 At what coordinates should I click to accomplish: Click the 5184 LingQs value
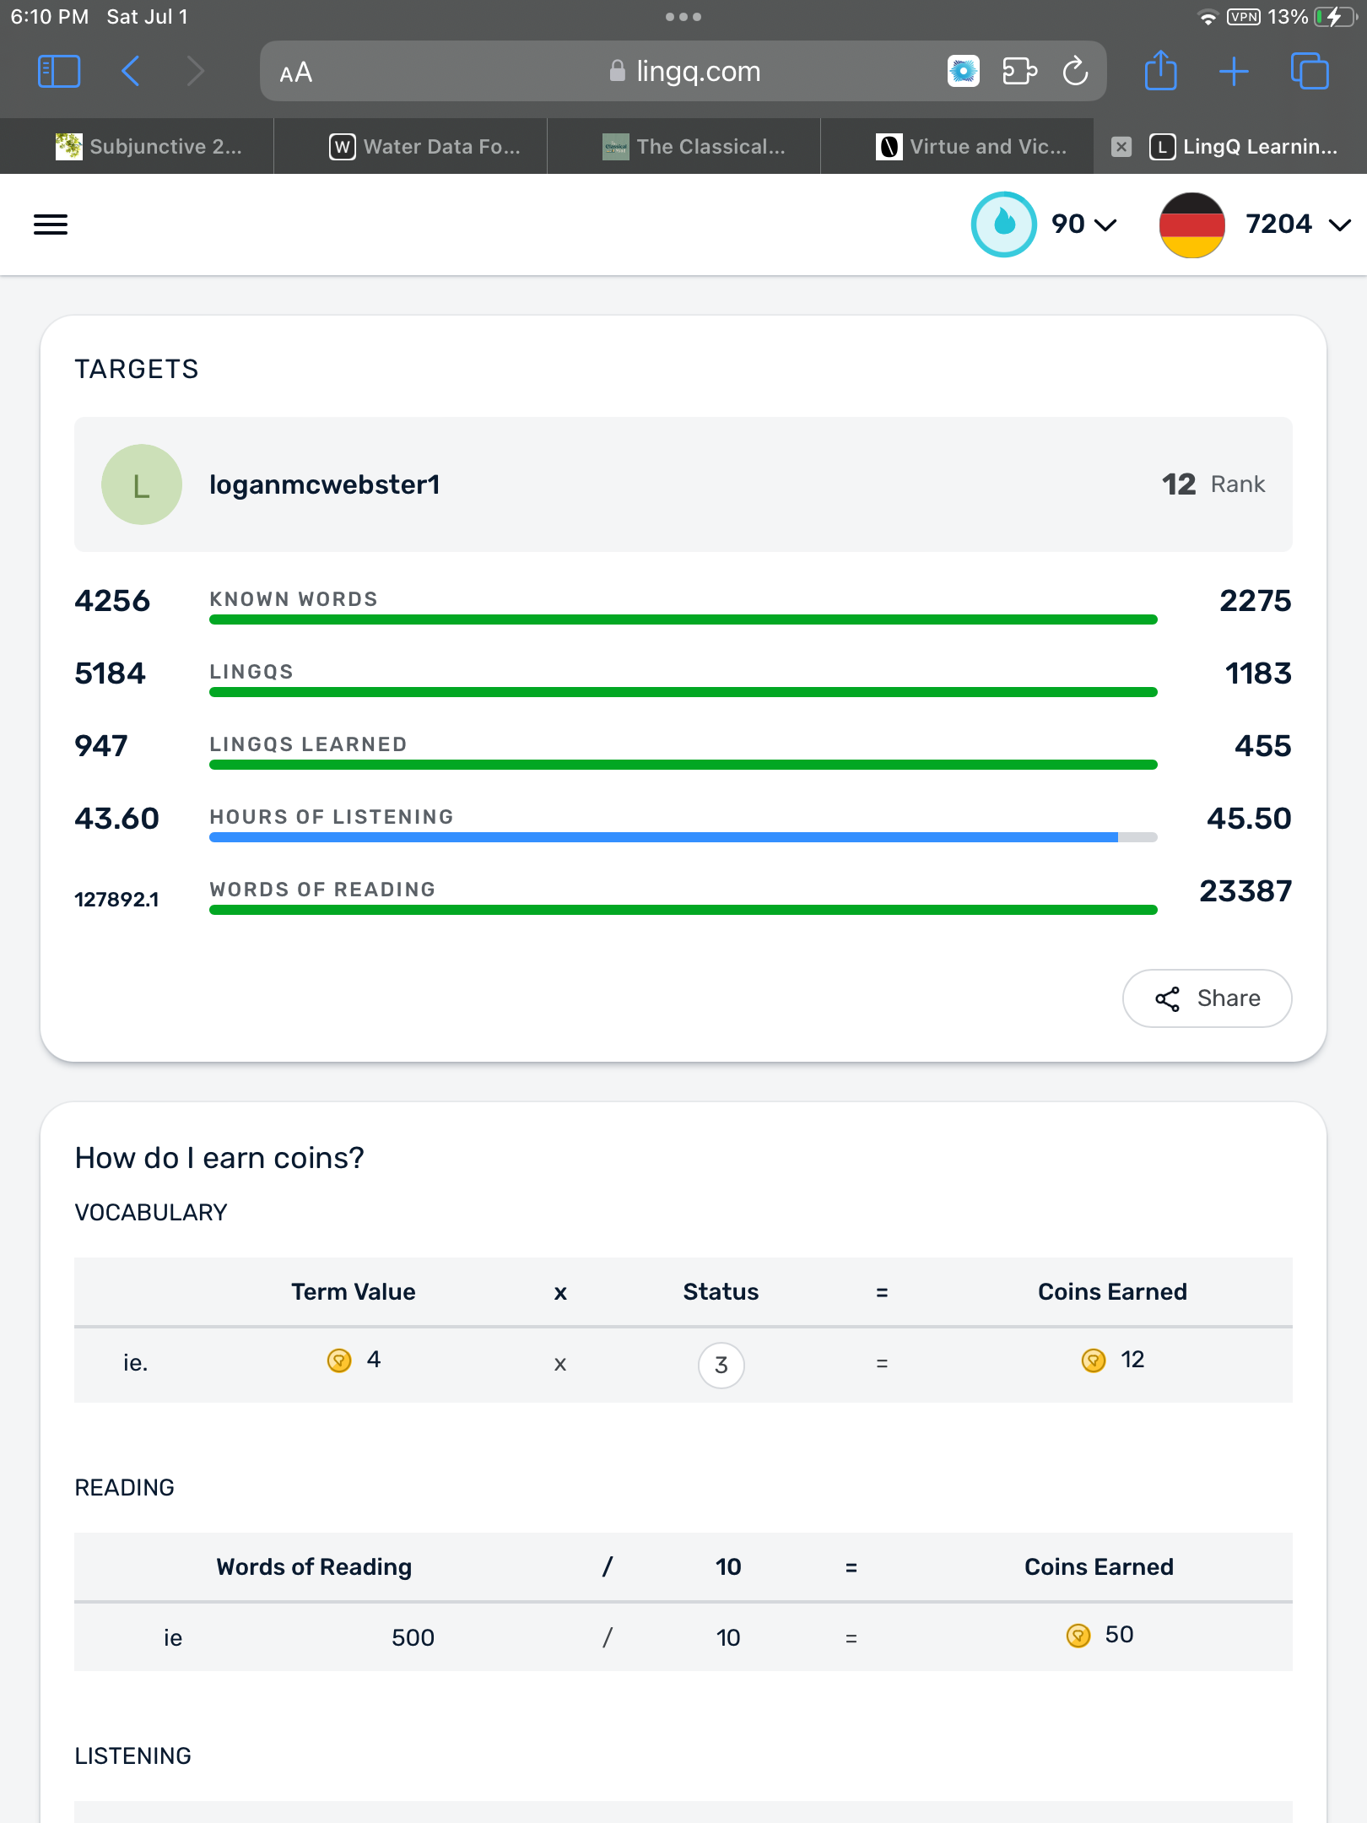click(x=111, y=673)
